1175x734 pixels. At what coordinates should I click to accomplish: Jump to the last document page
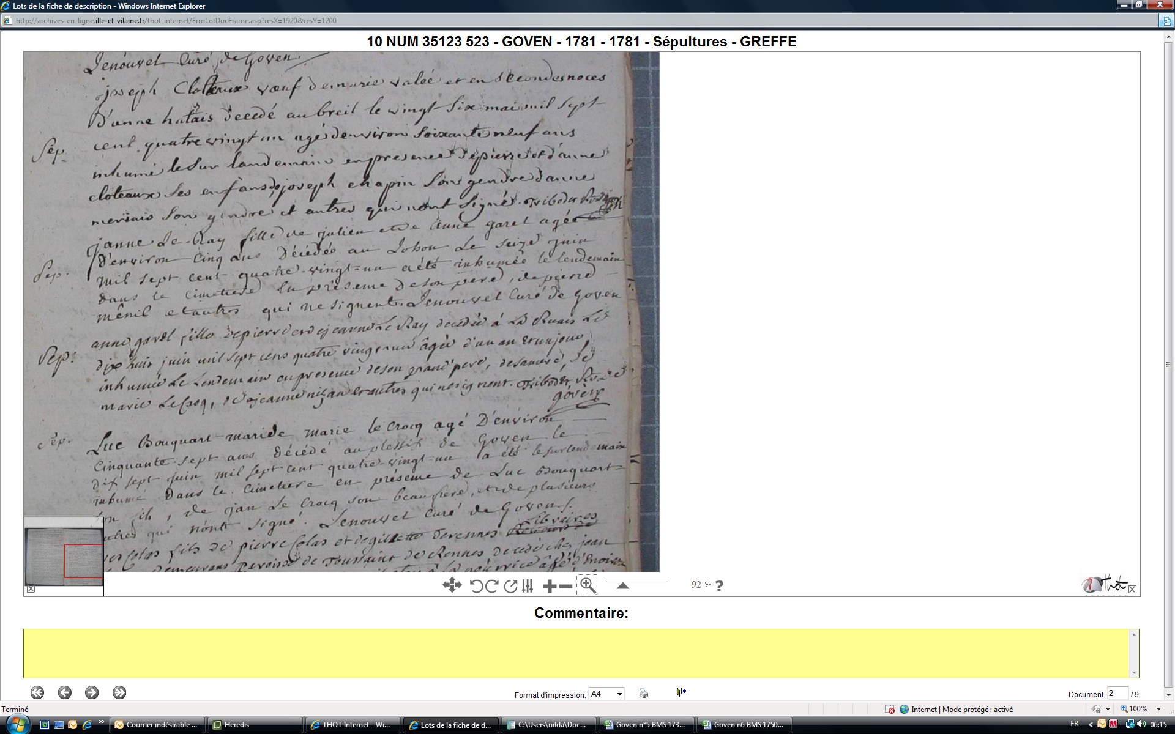pos(119,692)
